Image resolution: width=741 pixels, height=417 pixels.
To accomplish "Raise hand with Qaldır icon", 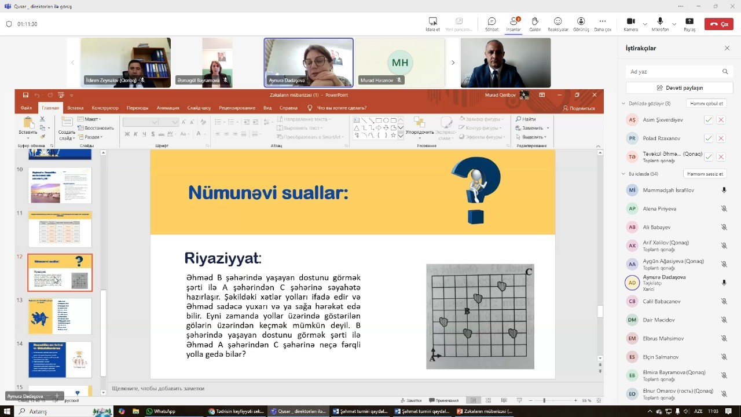I will tap(535, 23).
